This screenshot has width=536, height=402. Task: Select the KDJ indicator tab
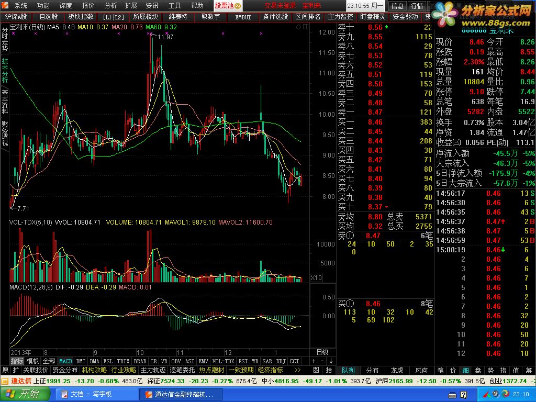[x=281, y=361]
